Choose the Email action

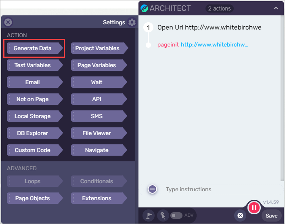click(x=35, y=82)
